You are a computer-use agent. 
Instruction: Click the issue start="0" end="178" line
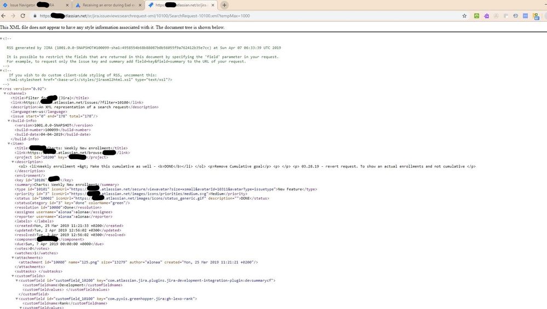coord(54,116)
